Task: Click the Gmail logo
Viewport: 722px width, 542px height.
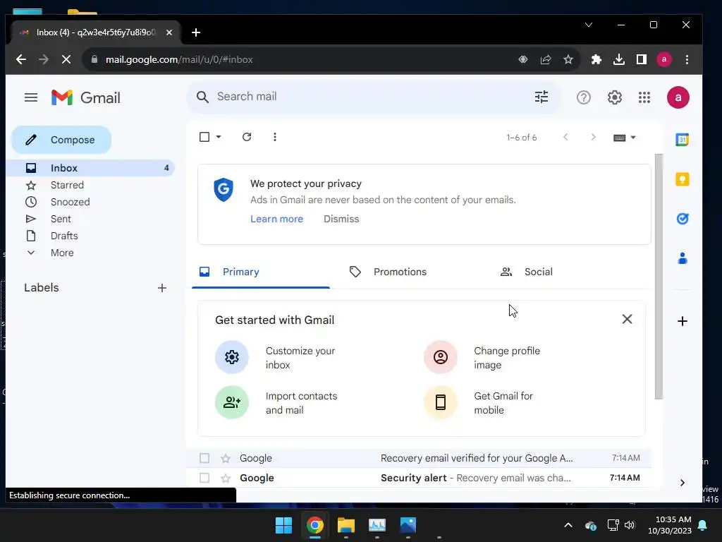Action: (85, 97)
